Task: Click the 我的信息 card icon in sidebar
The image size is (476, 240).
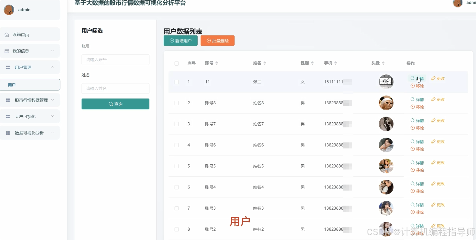Action: [x=7, y=51]
